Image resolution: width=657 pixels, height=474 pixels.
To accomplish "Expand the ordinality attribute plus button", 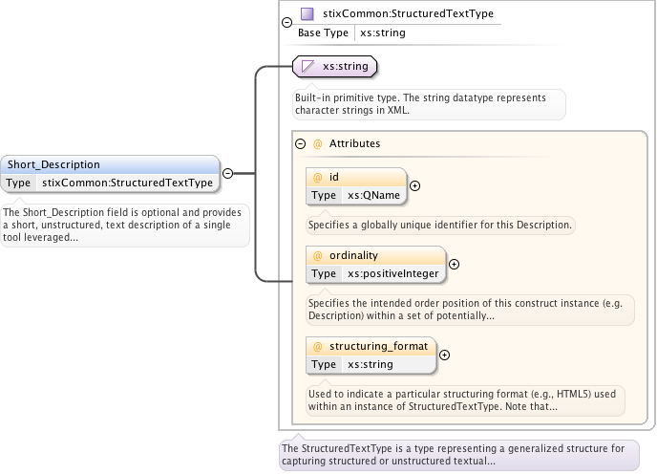I will [454, 265].
